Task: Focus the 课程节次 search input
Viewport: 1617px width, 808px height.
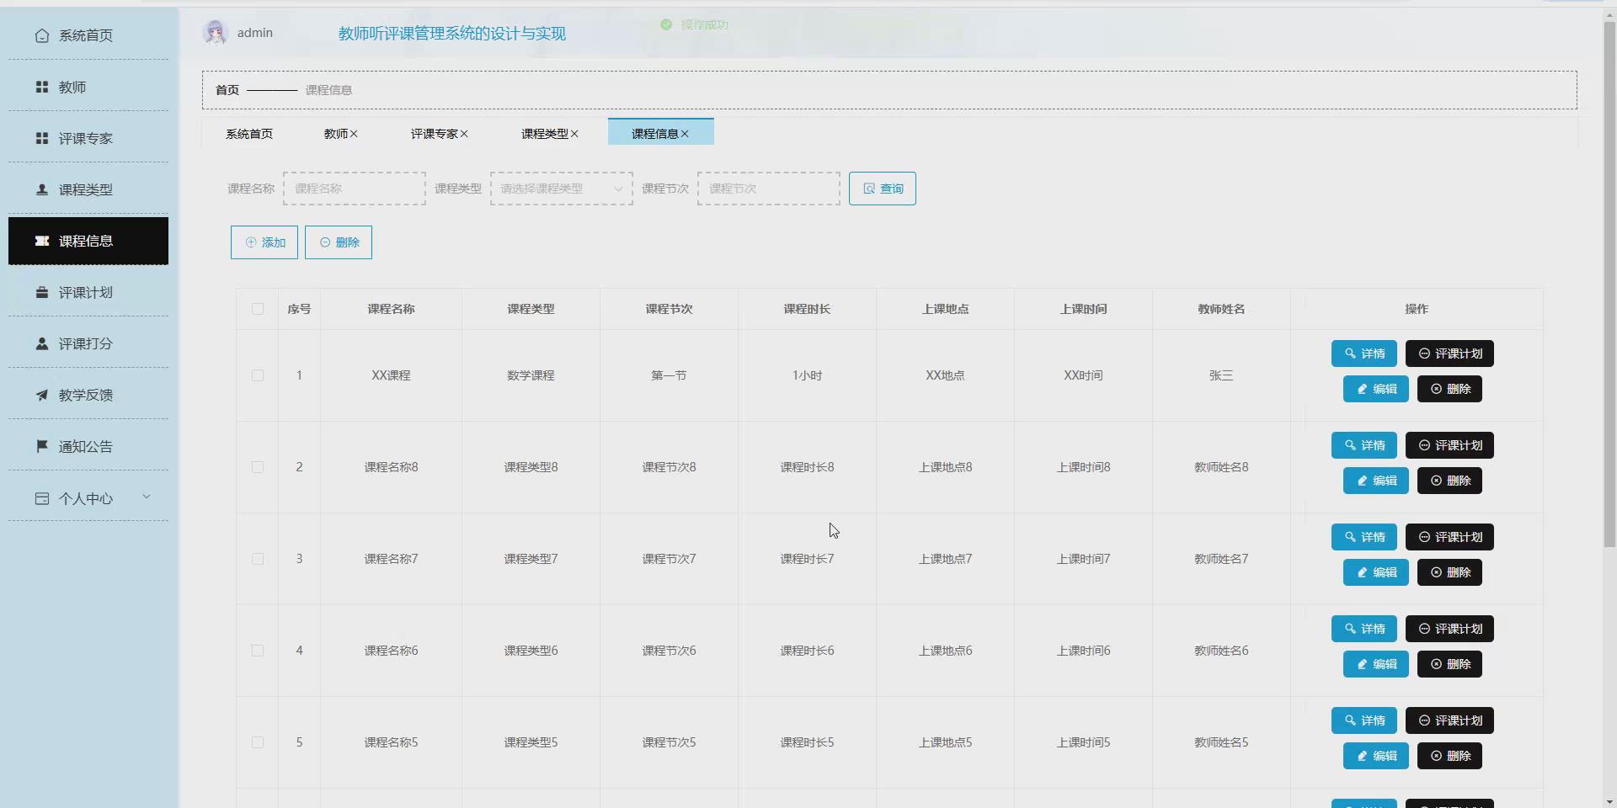Action: [x=769, y=189]
